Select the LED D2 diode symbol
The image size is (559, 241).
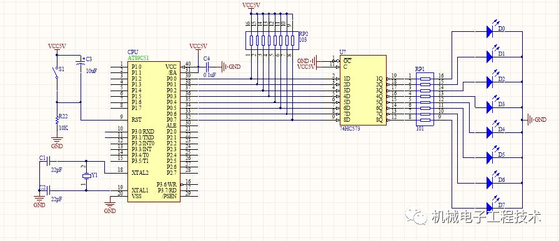(x=490, y=82)
